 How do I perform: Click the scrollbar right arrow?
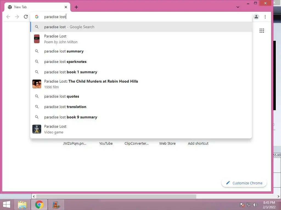[x=278, y=196]
